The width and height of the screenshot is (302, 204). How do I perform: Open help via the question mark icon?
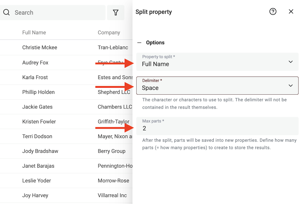273,11
